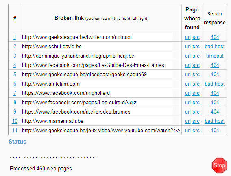Viewport: 231px width, 176px height.
Task: View src for geeksleague69 podcast row
Action: [196, 75]
